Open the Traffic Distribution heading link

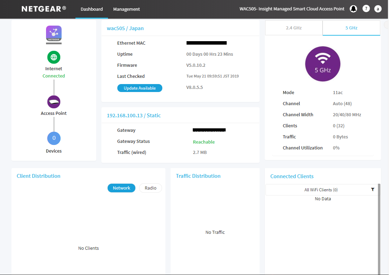pos(198,176)
